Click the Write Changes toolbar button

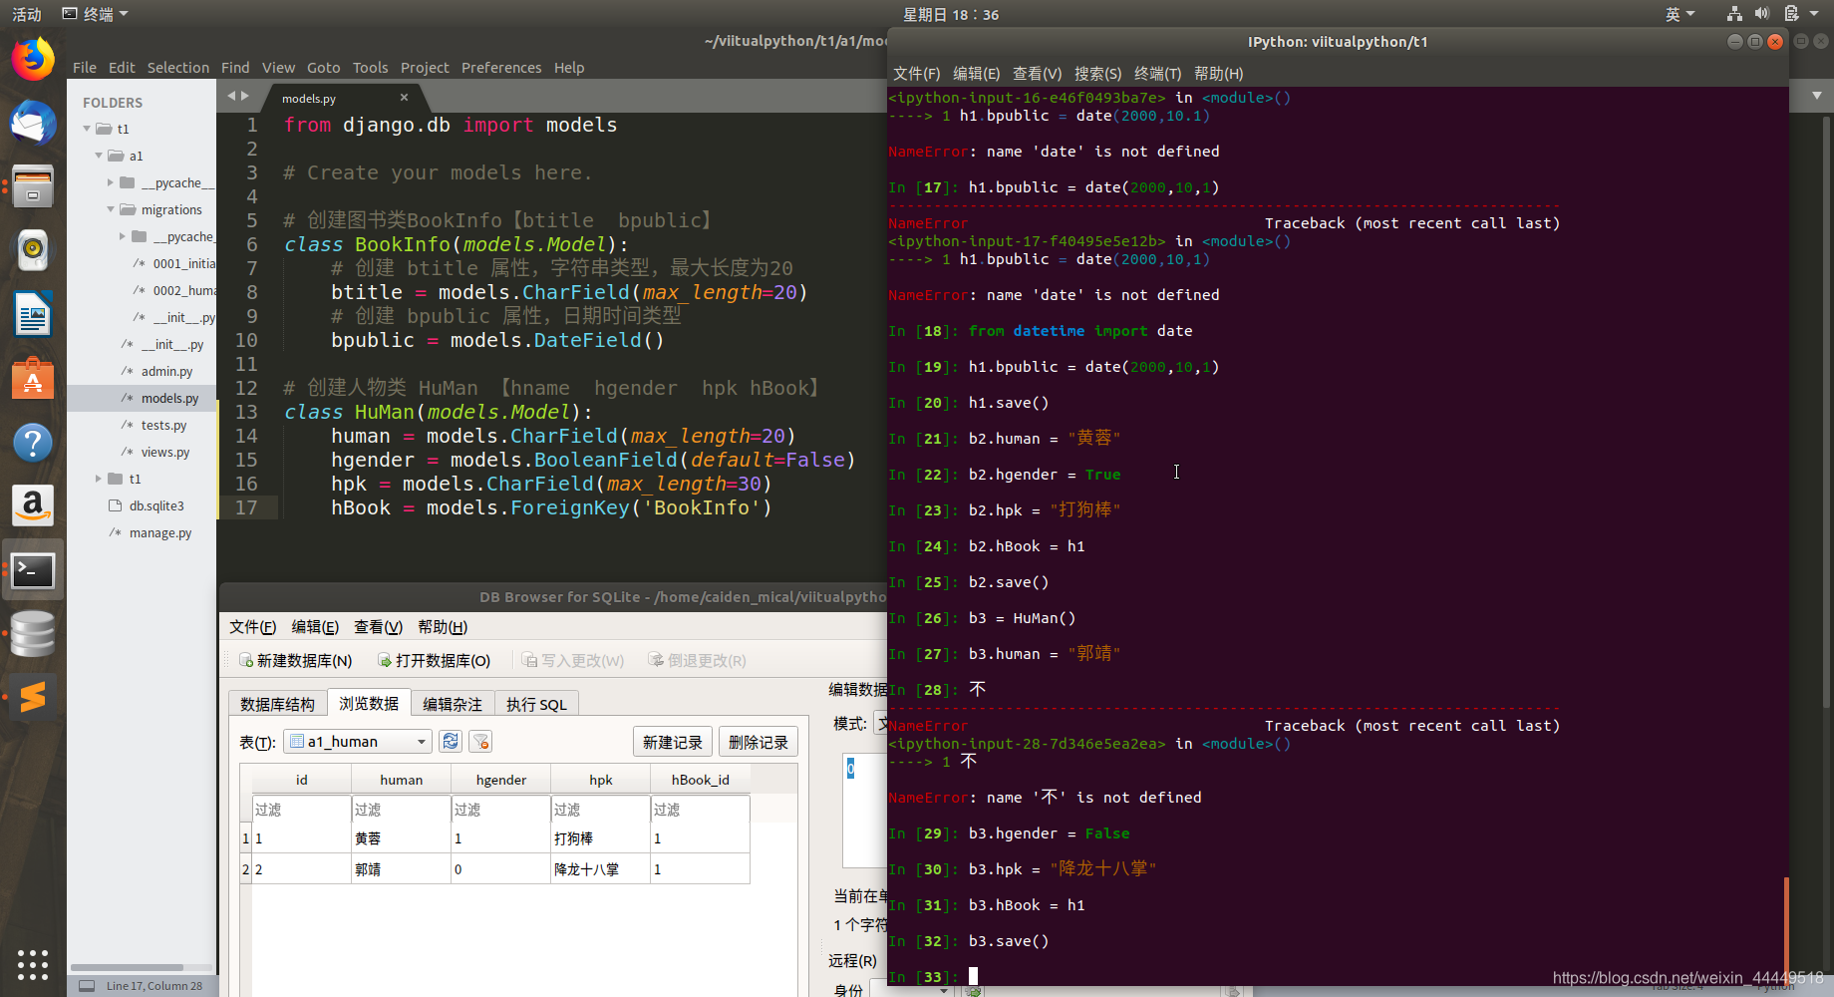(573, 660)
